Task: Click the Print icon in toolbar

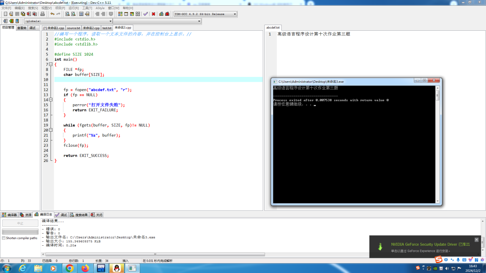Action: pos(43,14)
